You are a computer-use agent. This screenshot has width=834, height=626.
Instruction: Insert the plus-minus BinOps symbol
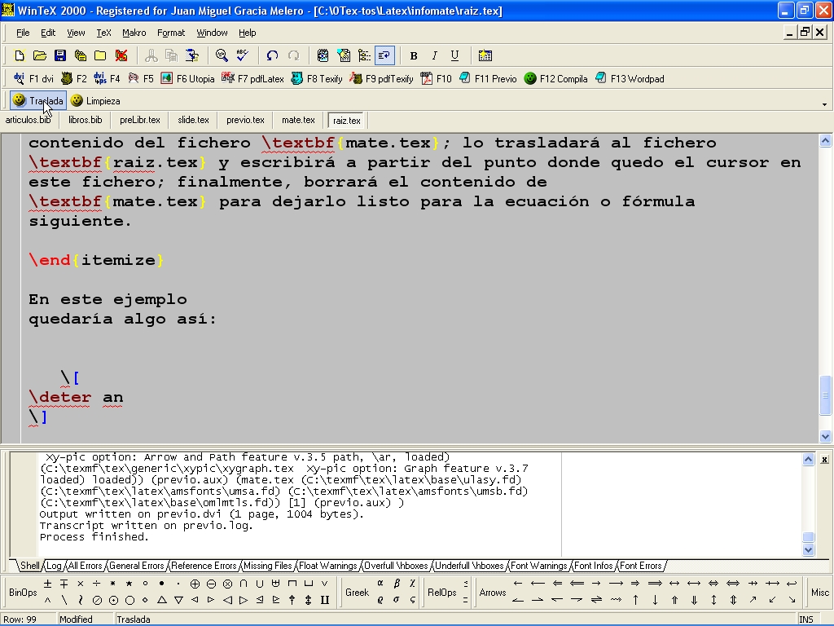(x=48, y=584)
